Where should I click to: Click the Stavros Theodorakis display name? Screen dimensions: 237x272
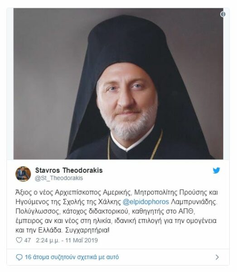69,170
